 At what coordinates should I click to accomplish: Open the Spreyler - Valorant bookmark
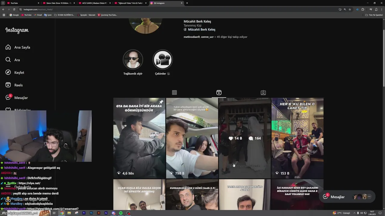[86, 15]
